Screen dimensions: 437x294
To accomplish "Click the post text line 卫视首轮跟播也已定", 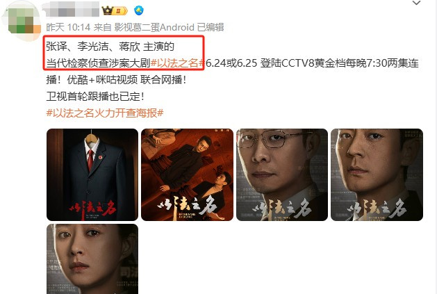I will click(95, 97).
